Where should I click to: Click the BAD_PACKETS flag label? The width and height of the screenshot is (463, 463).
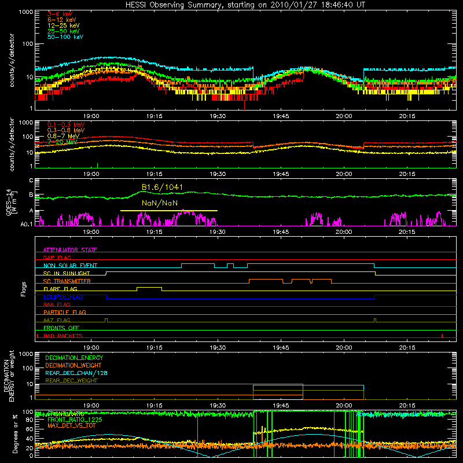[63, 336]
